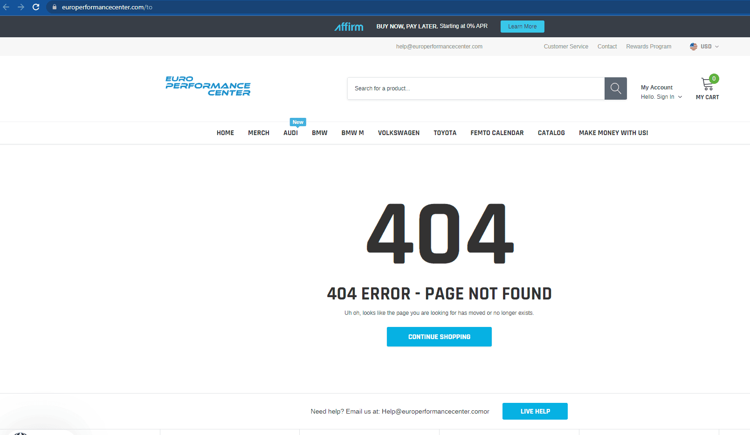The width and height of the screenshot is (750, 435).
Task: Open FEMTO CALENDAR menu item
Action: tap(497, 133)
